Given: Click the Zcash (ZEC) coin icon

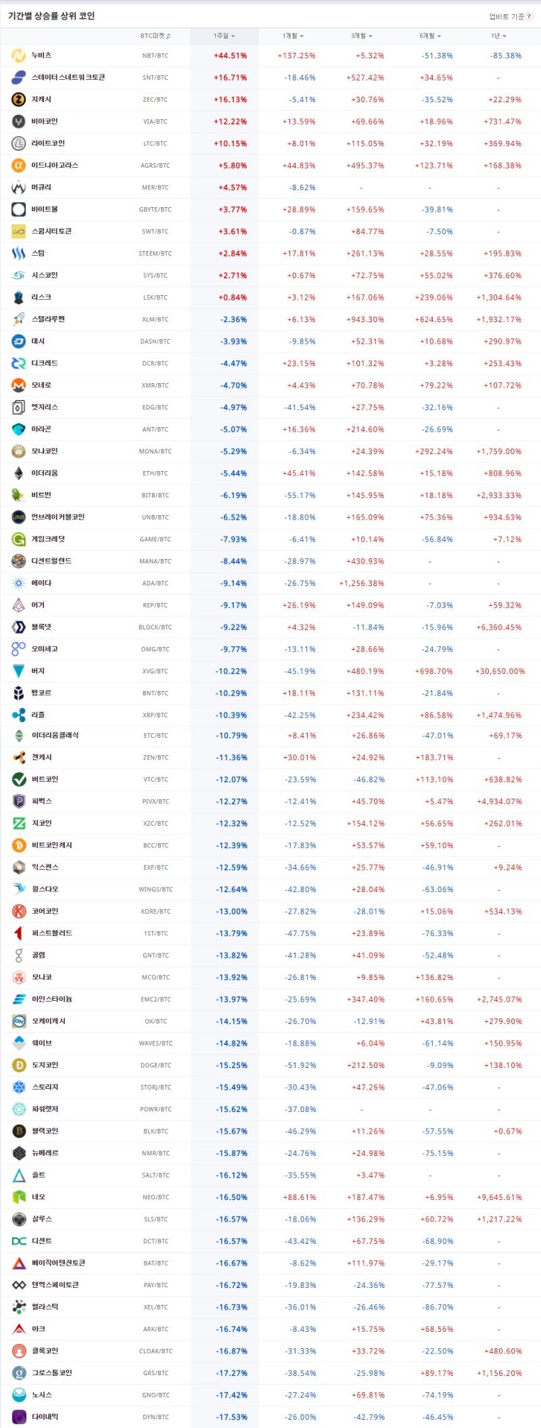Looking at the screenshot, I should pyautogui.click(x=18, y=99).
